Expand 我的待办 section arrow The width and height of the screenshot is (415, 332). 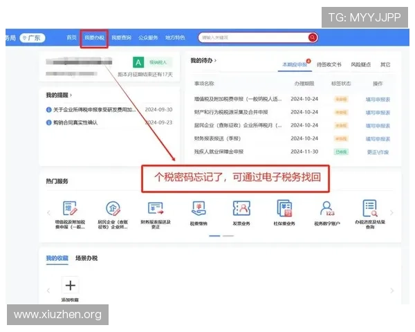click(x=215, y=61)
